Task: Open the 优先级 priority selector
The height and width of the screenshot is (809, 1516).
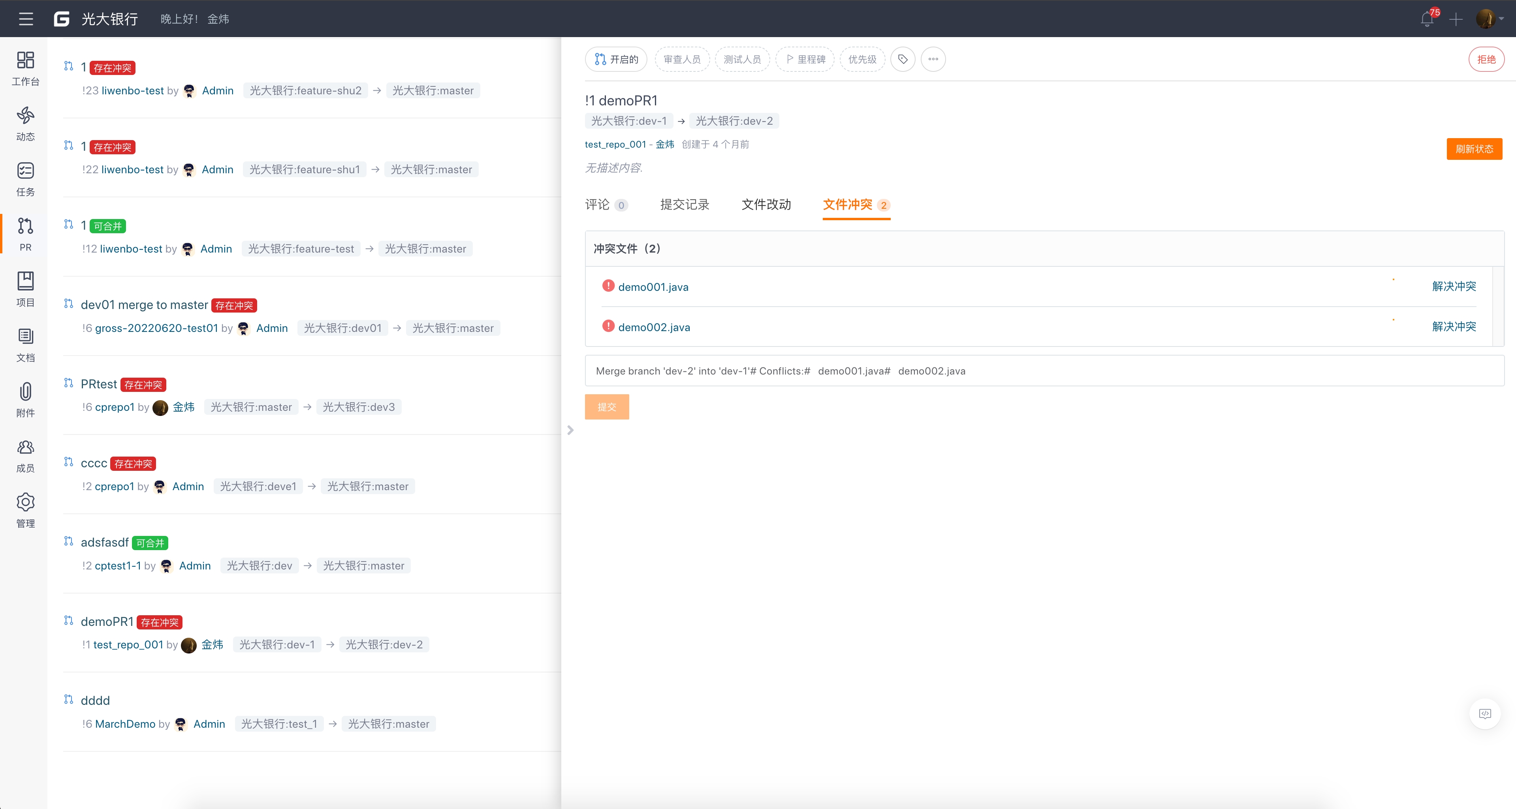Action: [x=862, y=59]
